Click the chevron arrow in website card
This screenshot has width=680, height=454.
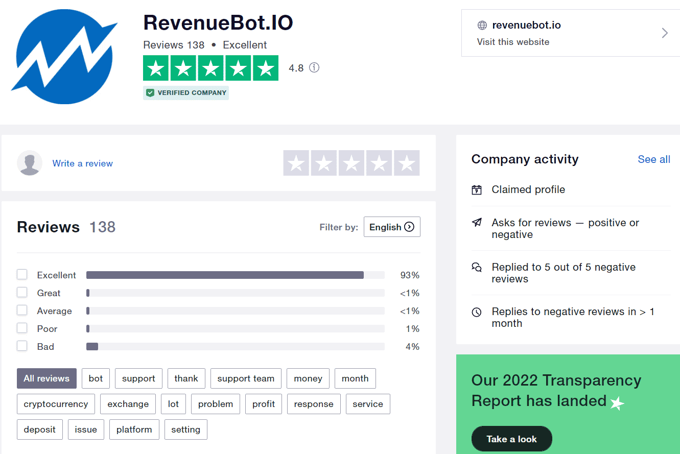(665, 33)
